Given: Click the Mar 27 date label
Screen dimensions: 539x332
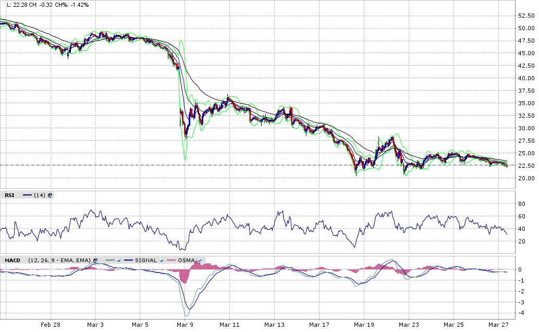Looking at the screenshot, I should tap(498, 325).
